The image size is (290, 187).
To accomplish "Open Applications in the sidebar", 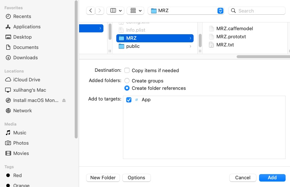I will coord(27,27).
